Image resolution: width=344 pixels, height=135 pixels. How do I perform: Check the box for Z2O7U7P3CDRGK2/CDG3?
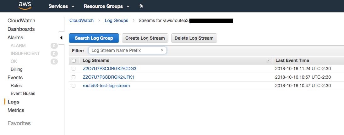tap(74, 69)
